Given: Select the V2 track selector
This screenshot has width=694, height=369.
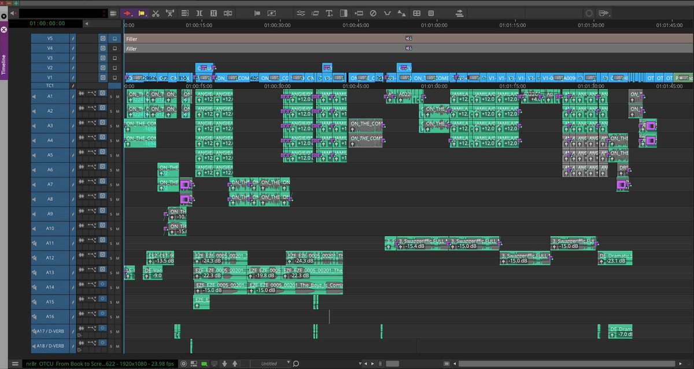Looking at the screenshot, I should coord(50,68).
